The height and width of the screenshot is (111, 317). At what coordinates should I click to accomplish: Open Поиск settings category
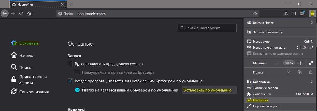(21, 67)
